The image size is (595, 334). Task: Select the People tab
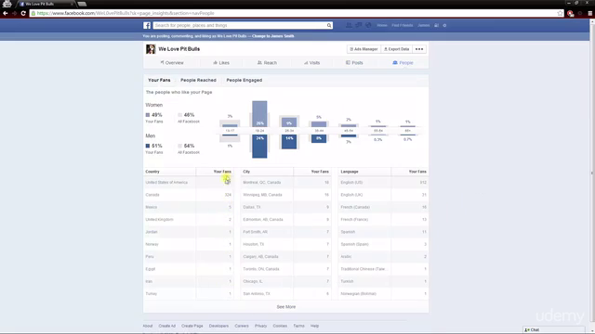tap(403, 63)
